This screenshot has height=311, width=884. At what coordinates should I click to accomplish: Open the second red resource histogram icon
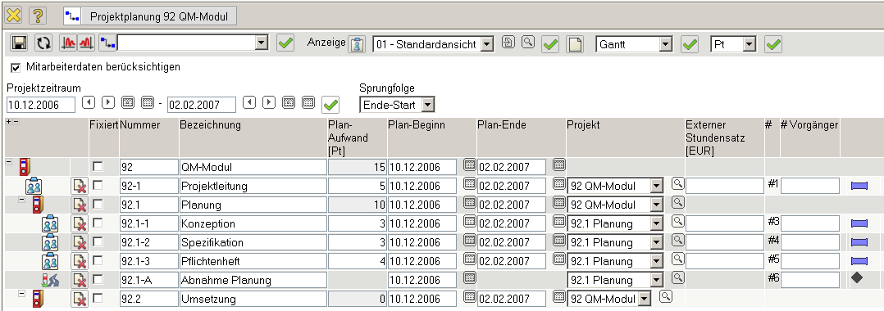tap(85, 43)
